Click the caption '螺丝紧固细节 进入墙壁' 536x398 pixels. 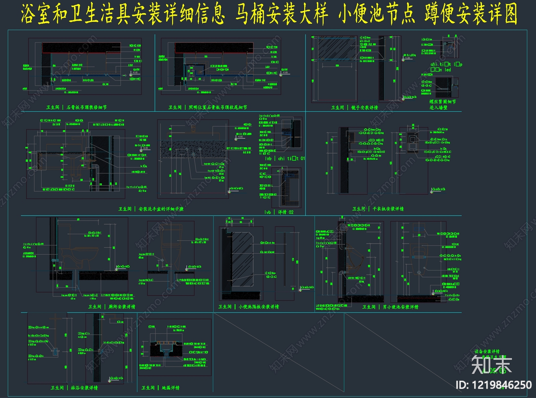tap(443, 104)
